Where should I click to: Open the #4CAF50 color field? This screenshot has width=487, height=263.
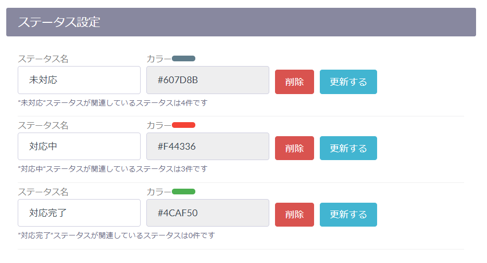click(207, 213)
